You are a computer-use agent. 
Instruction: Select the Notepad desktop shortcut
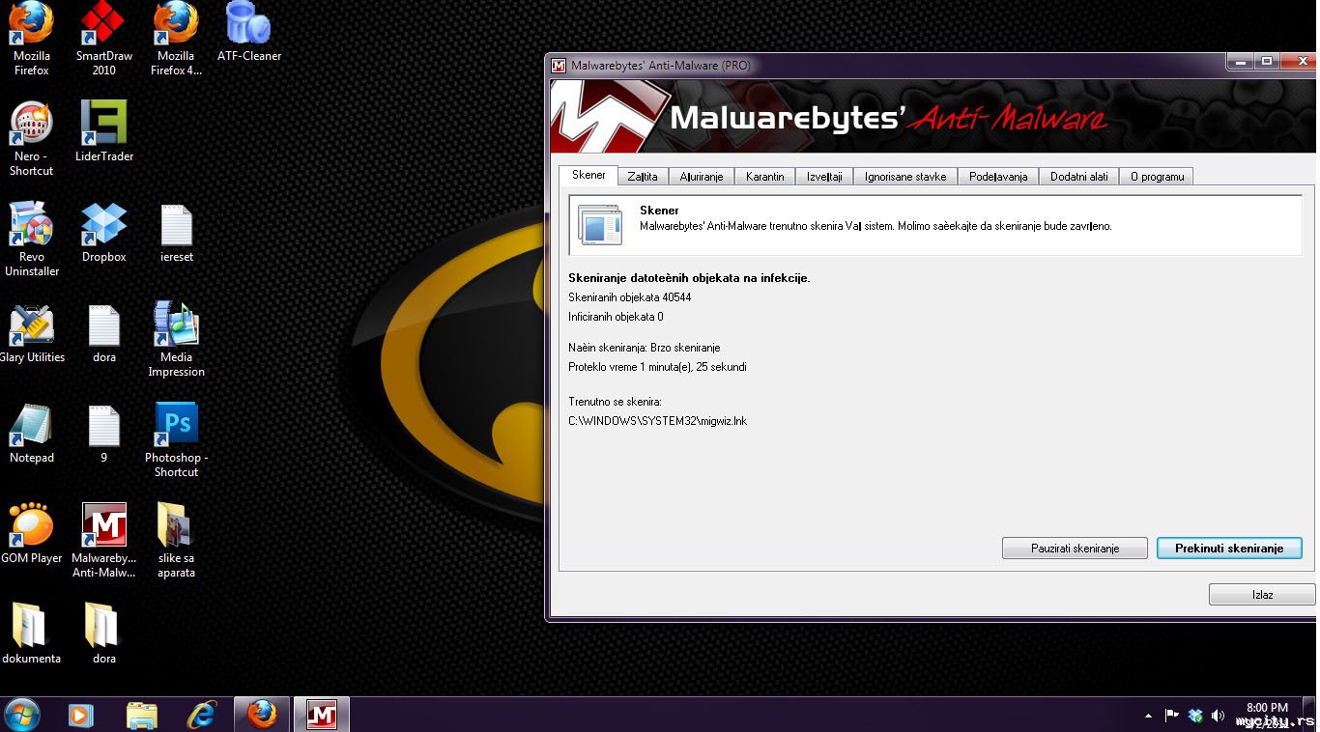(x=32, y=435)
